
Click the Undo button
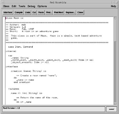(28, 12)
